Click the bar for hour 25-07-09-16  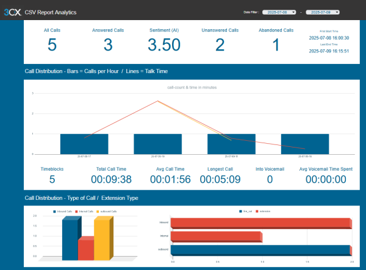pyautogui.click(x=305, y=144)
